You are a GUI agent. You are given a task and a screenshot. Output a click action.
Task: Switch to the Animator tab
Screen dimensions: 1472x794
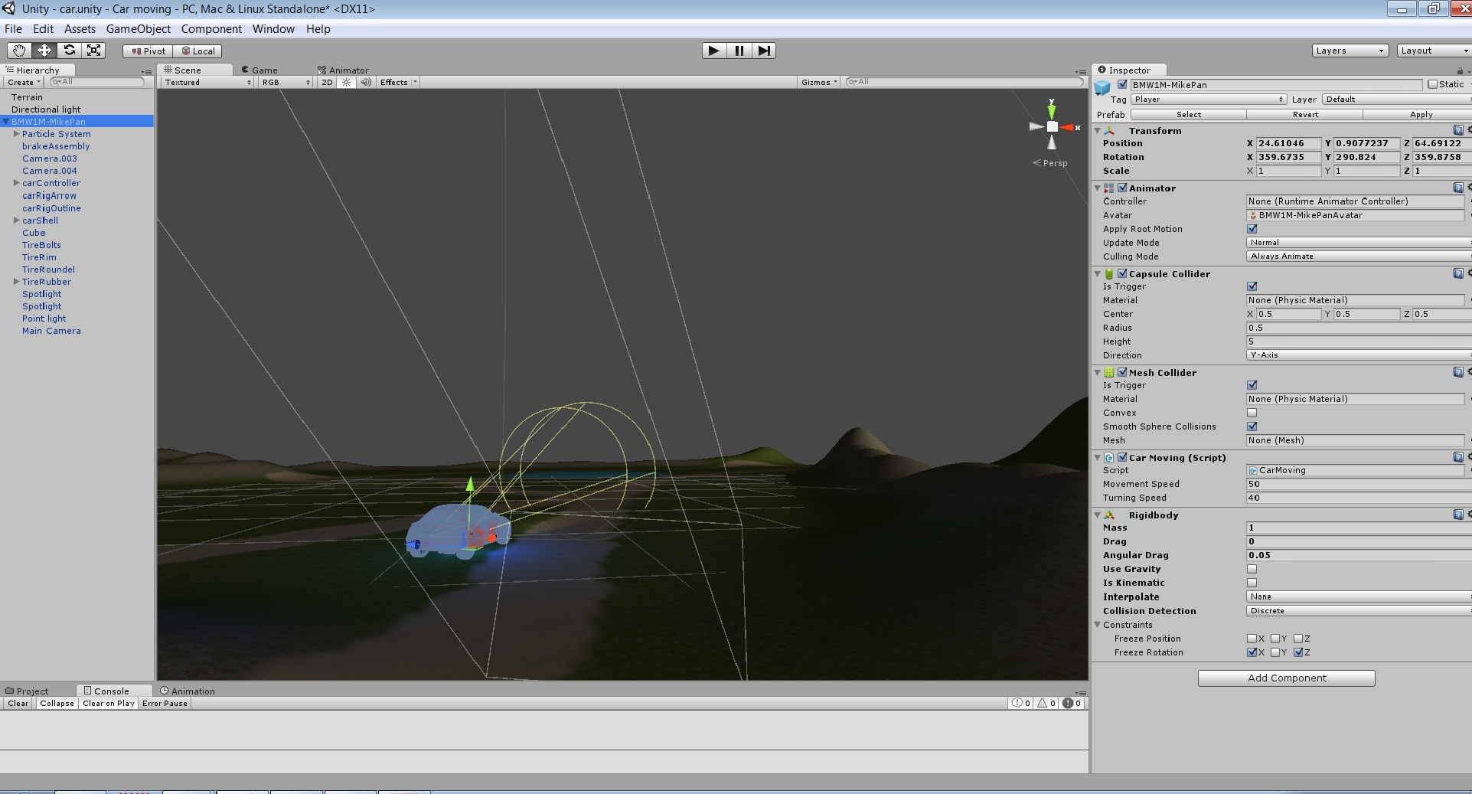coord(344,70)
